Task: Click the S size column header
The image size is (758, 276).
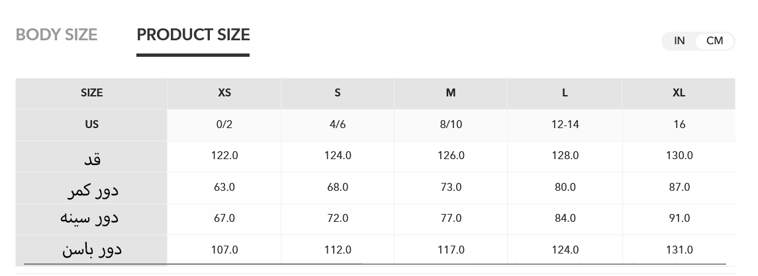Action: (x=338, y=93)
